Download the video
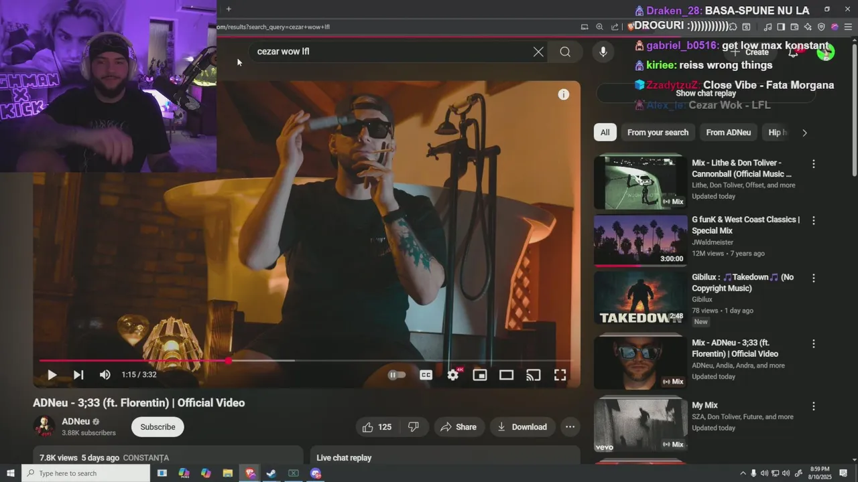Viewport: 858px width, 482px height. coord(522,427)
